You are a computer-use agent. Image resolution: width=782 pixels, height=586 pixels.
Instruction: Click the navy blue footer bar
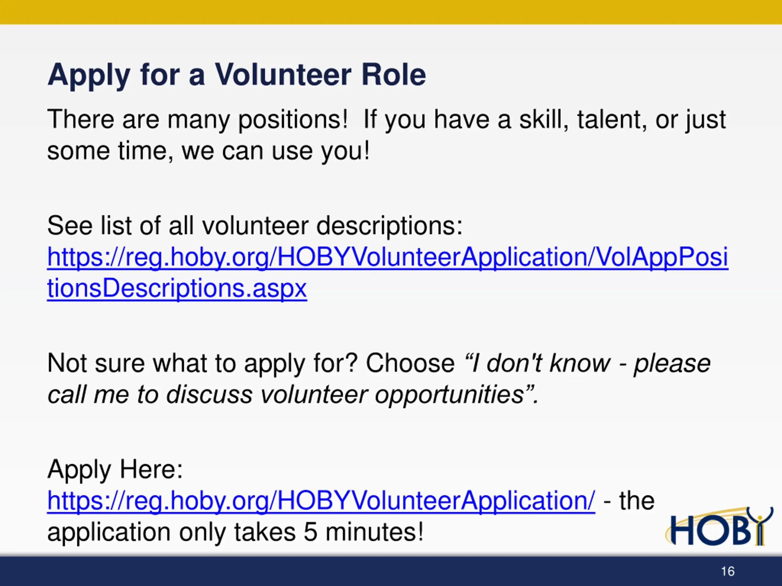pyautogui.click(x=391, y=571)
